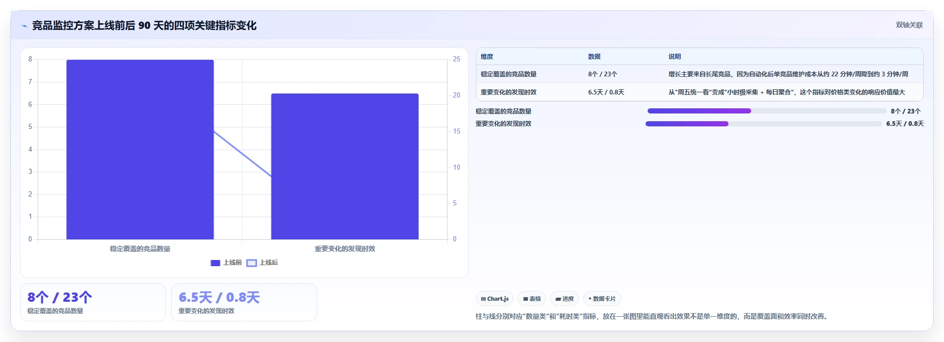944x342 pixels.
Task: Click the 上线后 legend color box
Action: [252, 263]
